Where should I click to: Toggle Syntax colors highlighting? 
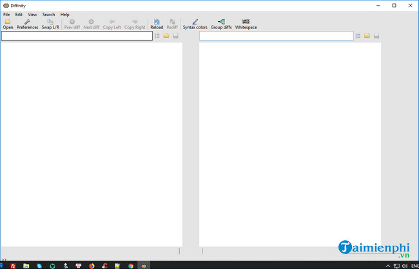pos(195,24)
